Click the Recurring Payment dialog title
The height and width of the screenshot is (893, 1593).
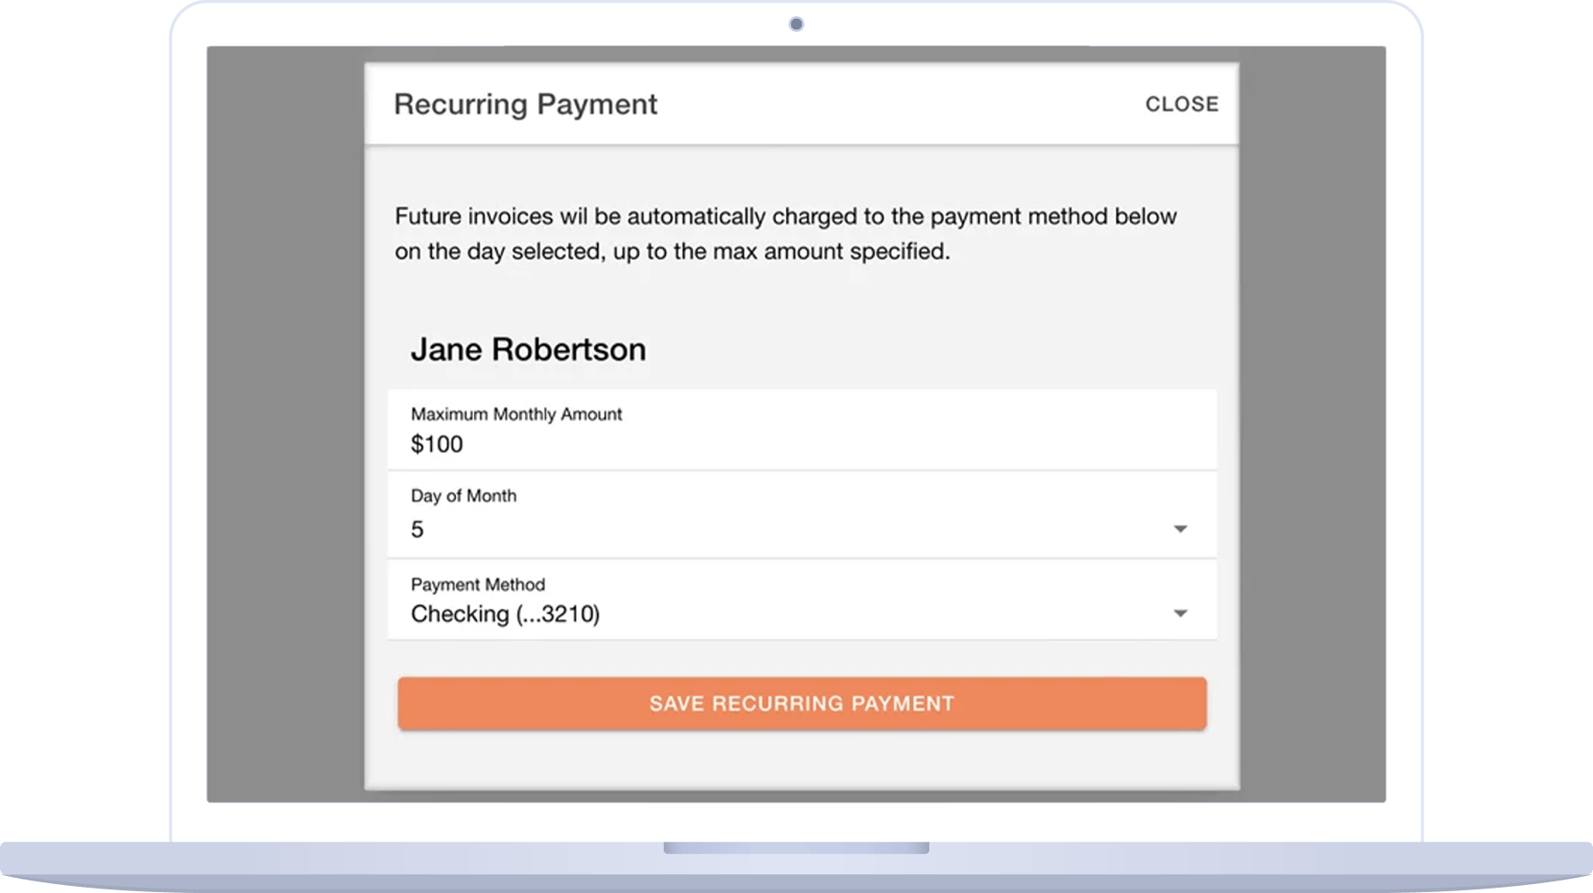[526, 104]
